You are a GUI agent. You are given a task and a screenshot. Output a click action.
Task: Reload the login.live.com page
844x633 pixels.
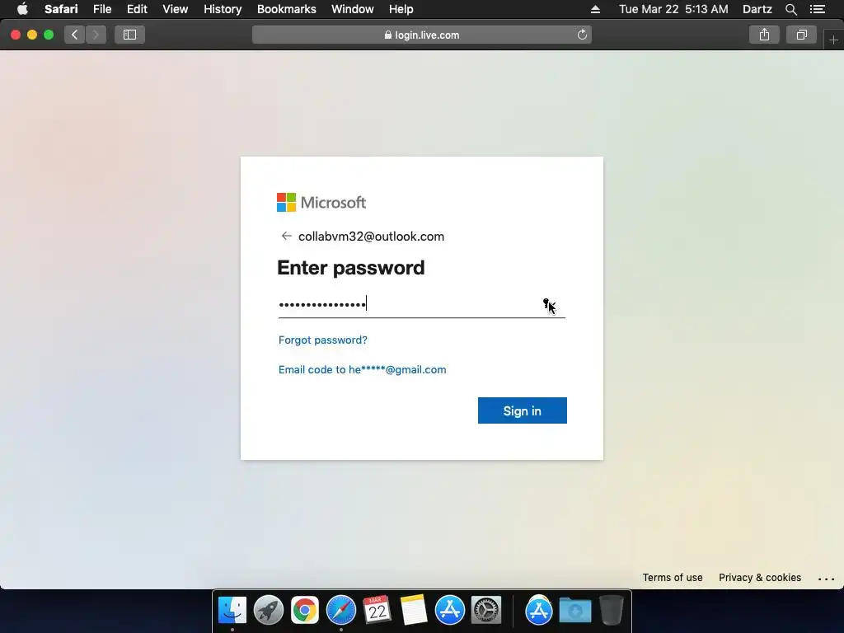(x=582, y=35)
